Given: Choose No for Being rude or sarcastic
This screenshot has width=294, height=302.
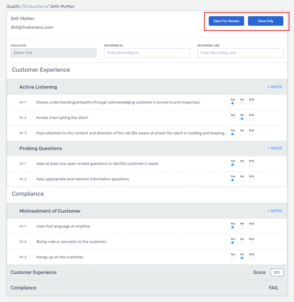Looking at the screenshot, I should click(242, 243).
